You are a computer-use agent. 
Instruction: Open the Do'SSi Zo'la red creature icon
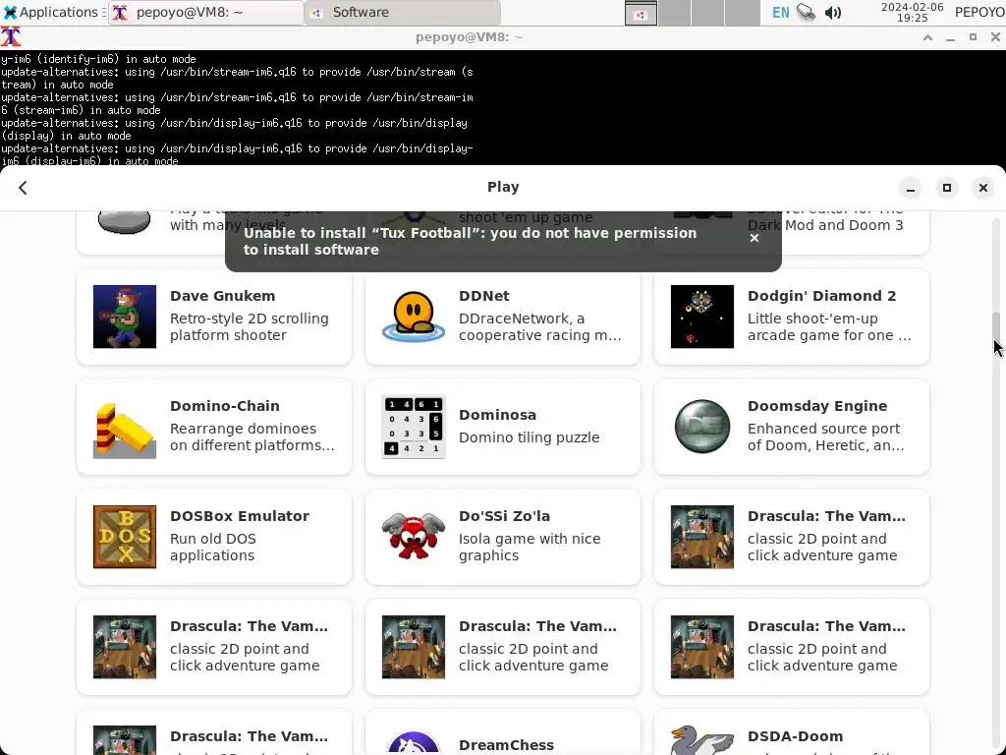coord(414,537)
